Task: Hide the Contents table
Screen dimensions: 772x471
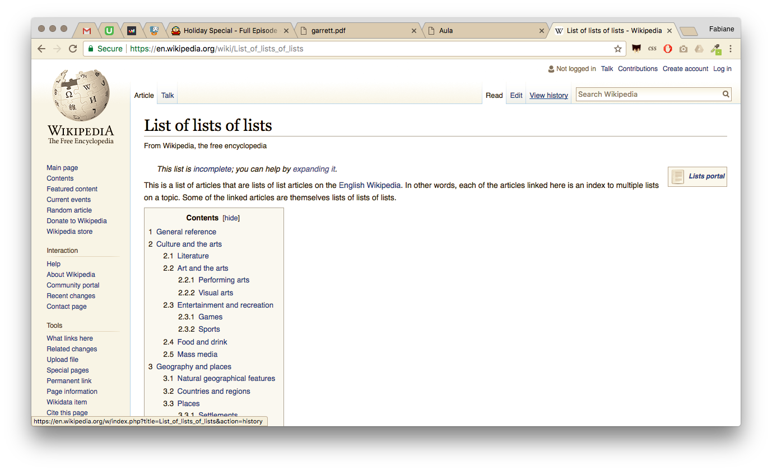Action: pyautogui.click(x=231, y=218)
